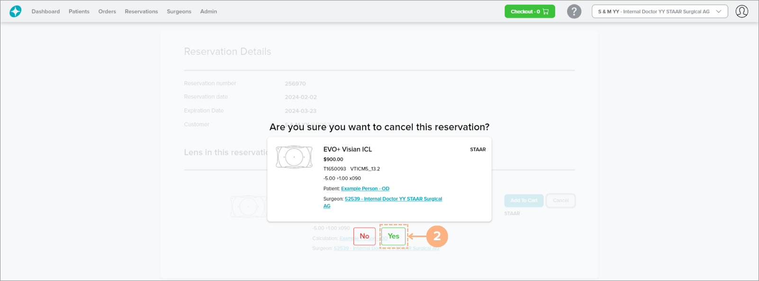This screenshot has width=759, height=281.
Task: Open the Surgeons section
Action: click(x=179, y=11)
